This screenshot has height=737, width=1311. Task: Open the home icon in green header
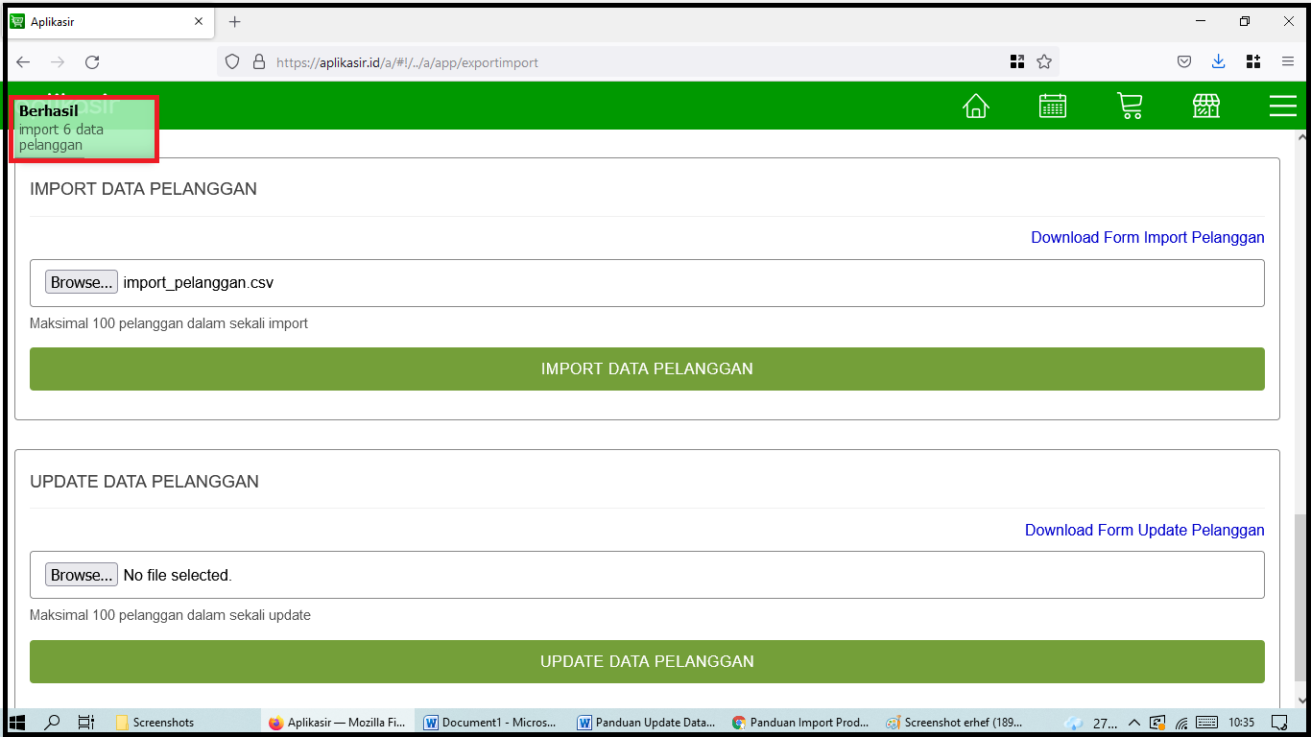coord(976,106)
